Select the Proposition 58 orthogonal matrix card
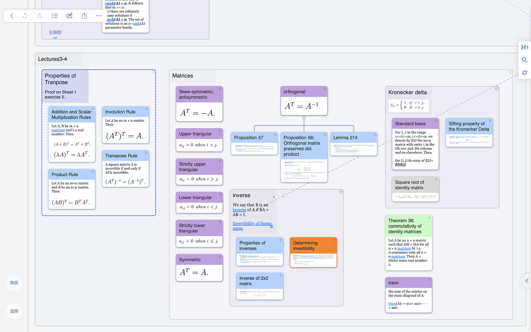 pos(304,157)
